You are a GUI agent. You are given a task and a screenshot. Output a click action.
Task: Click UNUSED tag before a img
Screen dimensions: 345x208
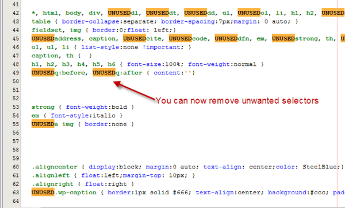(x=43, y=124)
